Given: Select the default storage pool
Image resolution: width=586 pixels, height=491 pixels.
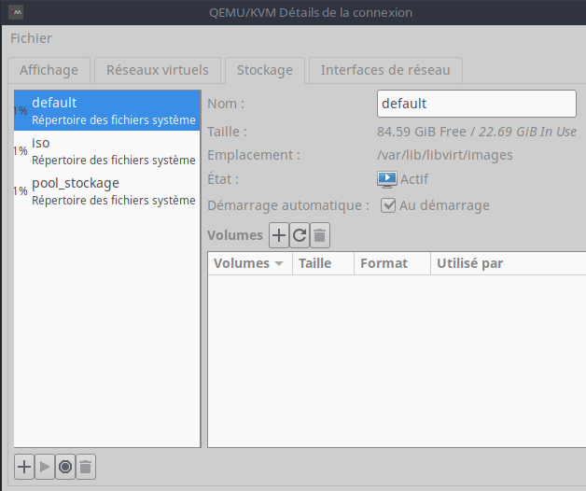Looking at the screenshot, I should click(107, 111).
